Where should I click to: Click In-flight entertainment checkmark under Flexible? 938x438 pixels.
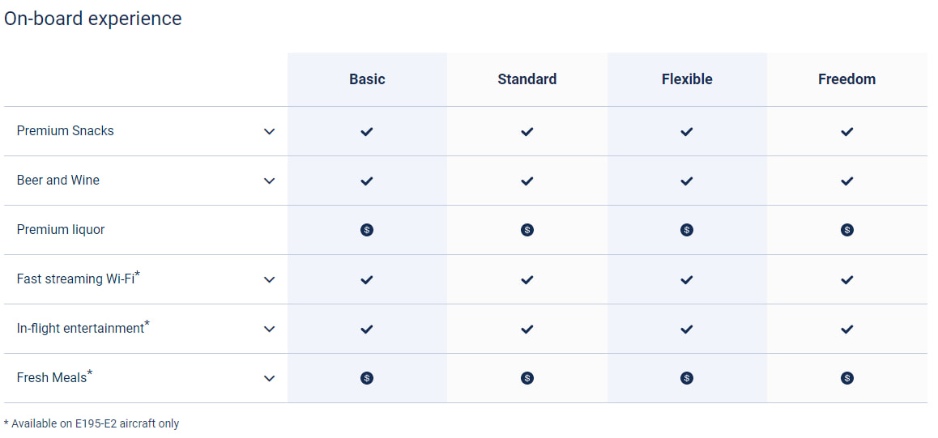(x=687, y=330)
